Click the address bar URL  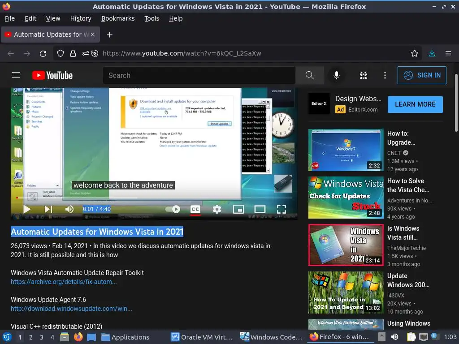[x=182, y=54]
